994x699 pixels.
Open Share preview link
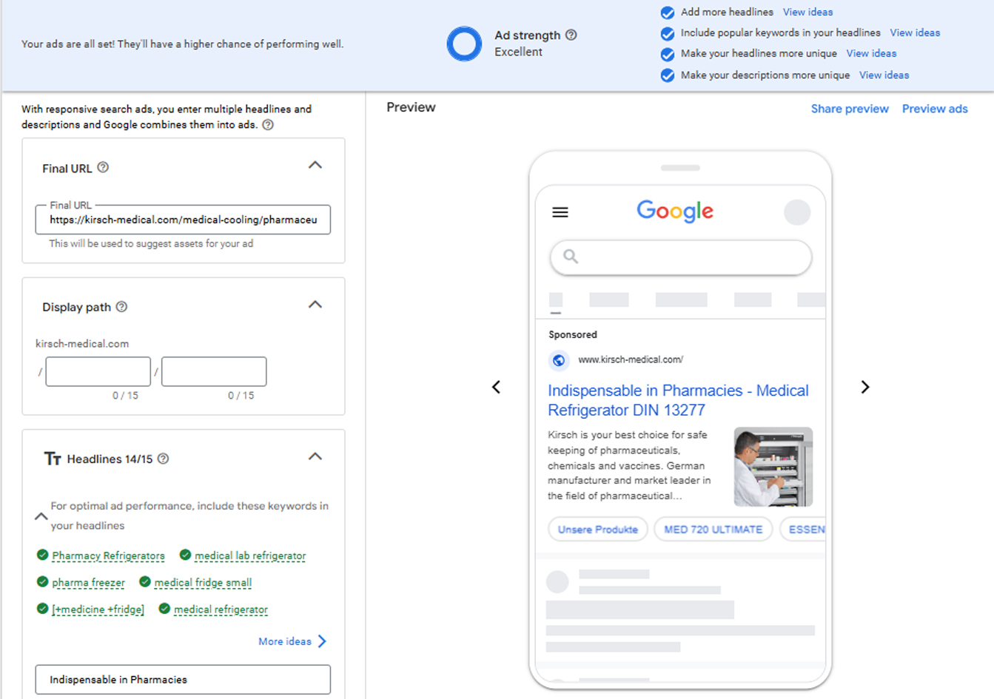(x=849, y=109)
